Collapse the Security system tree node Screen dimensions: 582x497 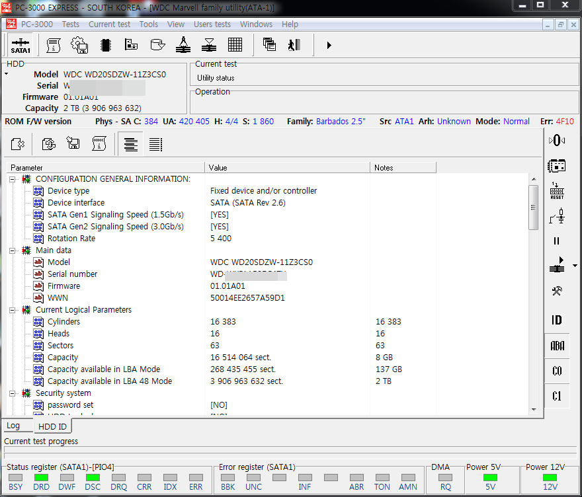[x=13, y=393]
